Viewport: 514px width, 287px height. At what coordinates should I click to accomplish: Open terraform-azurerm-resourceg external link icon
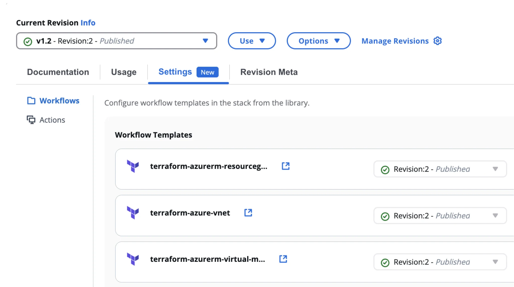(x=285, y=166)
